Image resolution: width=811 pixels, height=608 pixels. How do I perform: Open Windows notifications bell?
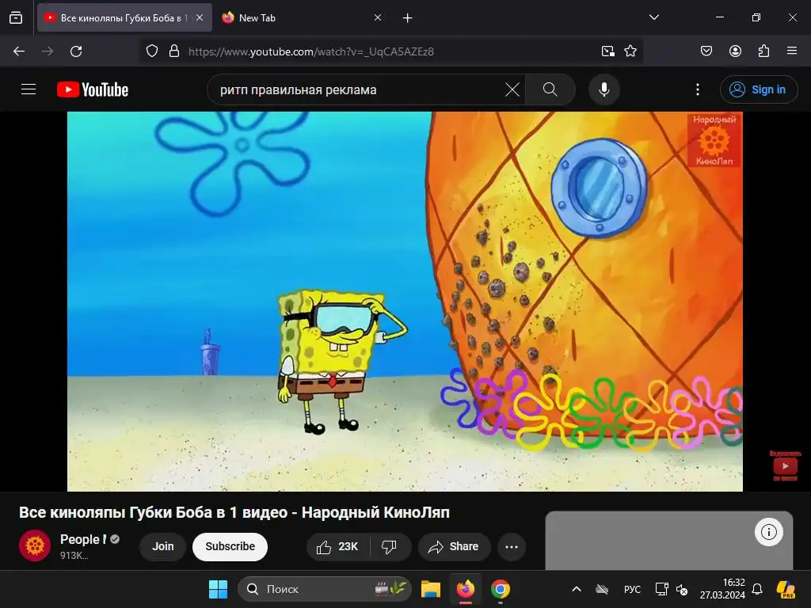(757, 589)
